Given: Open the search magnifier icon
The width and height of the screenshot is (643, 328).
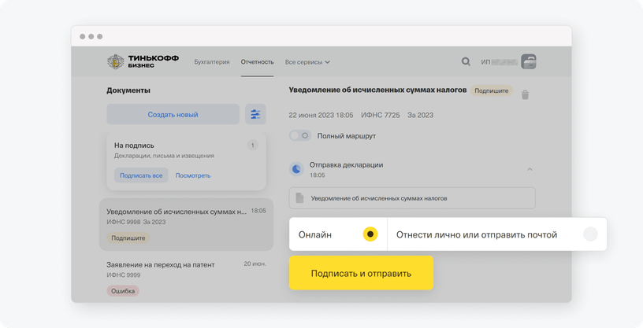Looking at the screenshot, I should 466,62.
